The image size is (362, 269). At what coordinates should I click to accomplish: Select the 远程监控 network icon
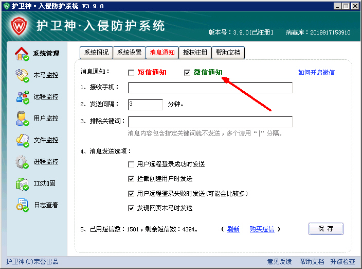23,97
